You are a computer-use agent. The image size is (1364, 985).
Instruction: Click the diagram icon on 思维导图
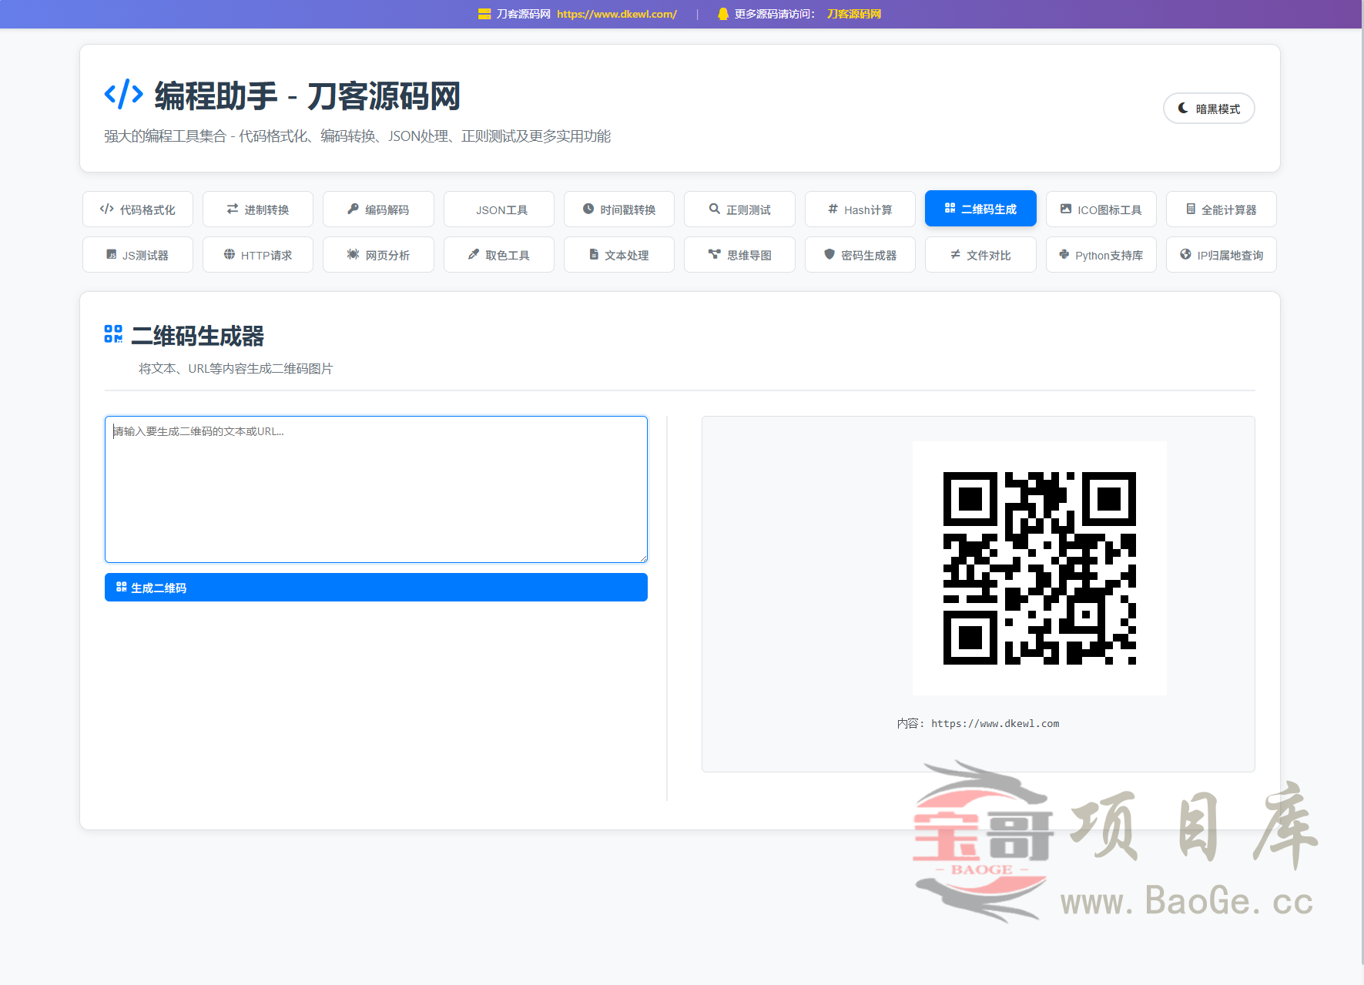715,254
